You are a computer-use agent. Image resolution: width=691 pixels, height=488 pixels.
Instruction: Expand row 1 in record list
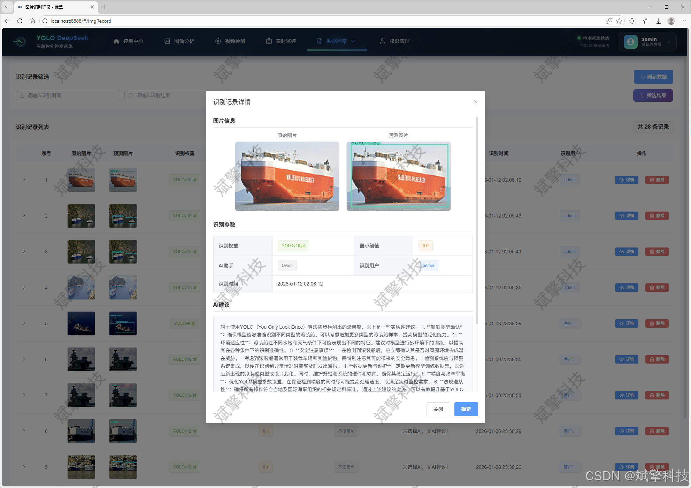tap(24, 180)
